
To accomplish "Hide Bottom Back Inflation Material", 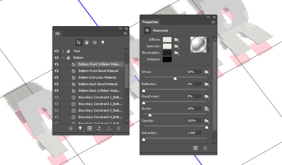I will (56, 91).
